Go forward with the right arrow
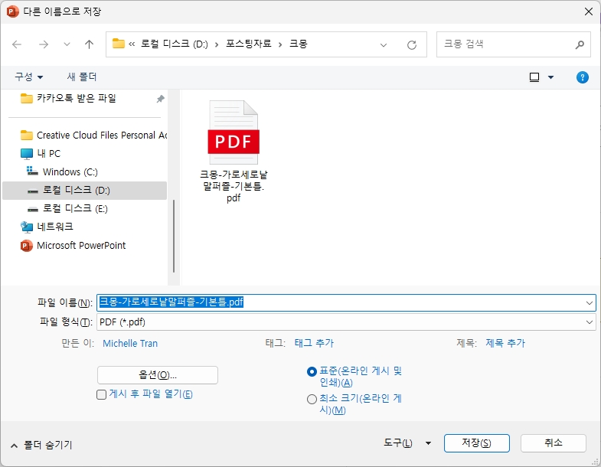The height and width of the screenshot is (467, 601). (44, 44)
